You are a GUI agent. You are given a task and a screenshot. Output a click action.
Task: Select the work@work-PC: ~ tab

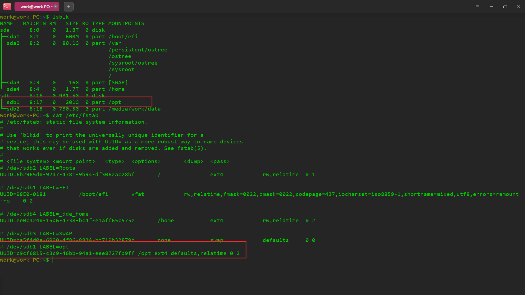point(35,7)
